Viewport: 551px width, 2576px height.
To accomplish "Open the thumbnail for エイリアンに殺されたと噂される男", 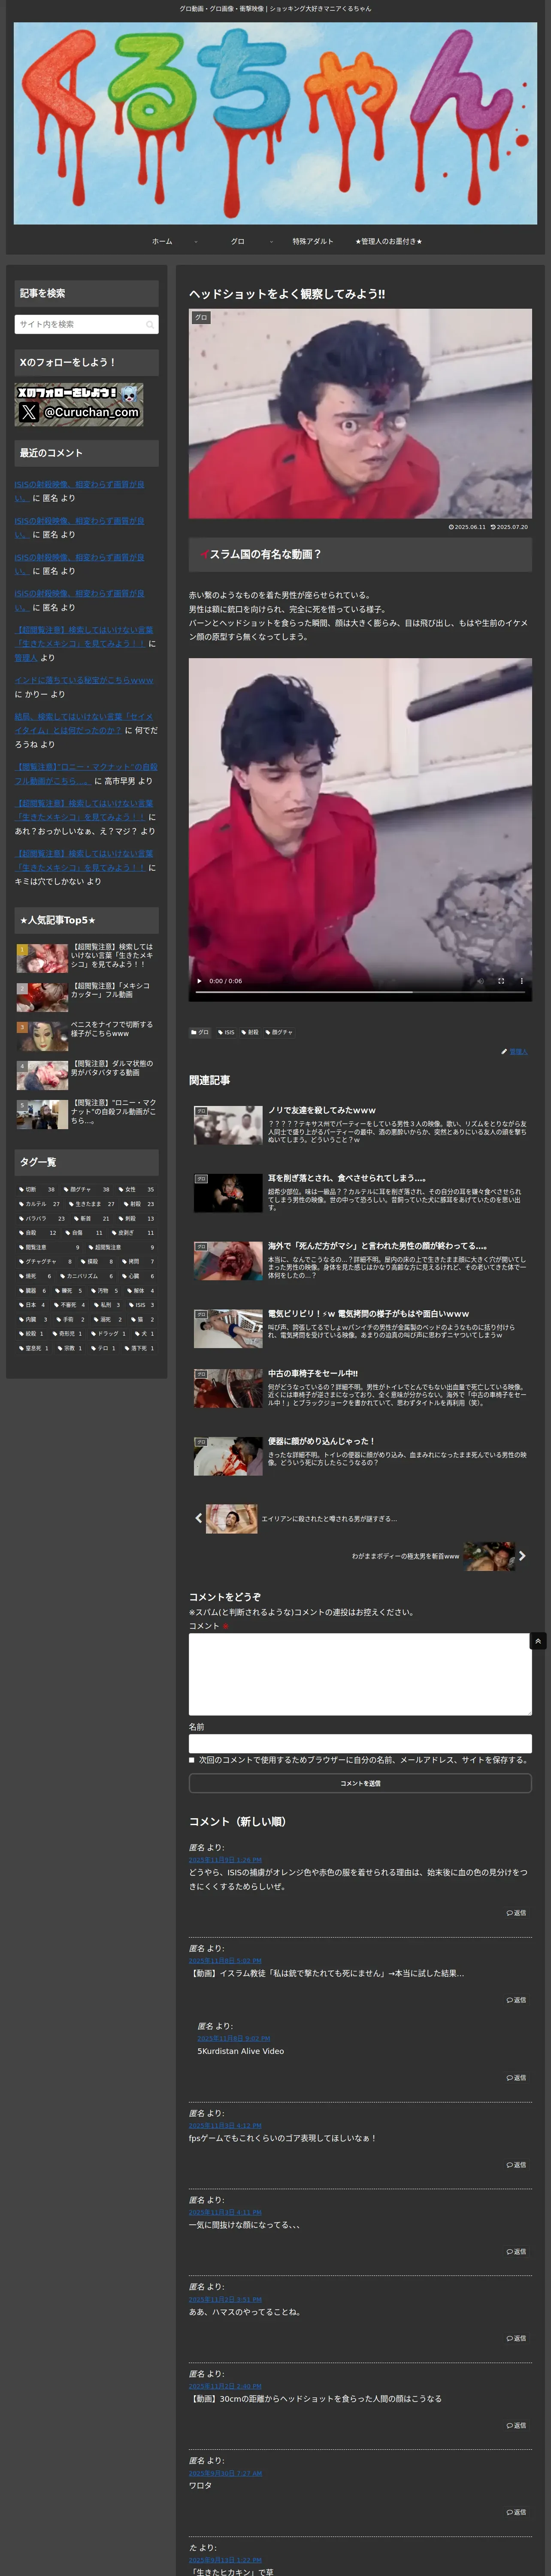I will [x=231, y=1519].
